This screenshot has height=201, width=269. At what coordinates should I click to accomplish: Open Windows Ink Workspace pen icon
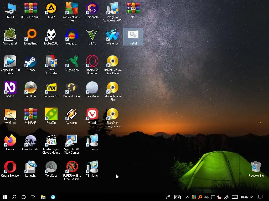(226, 197)
